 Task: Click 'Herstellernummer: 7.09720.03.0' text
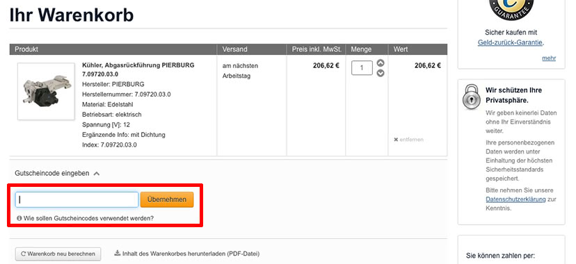[127, 94]
